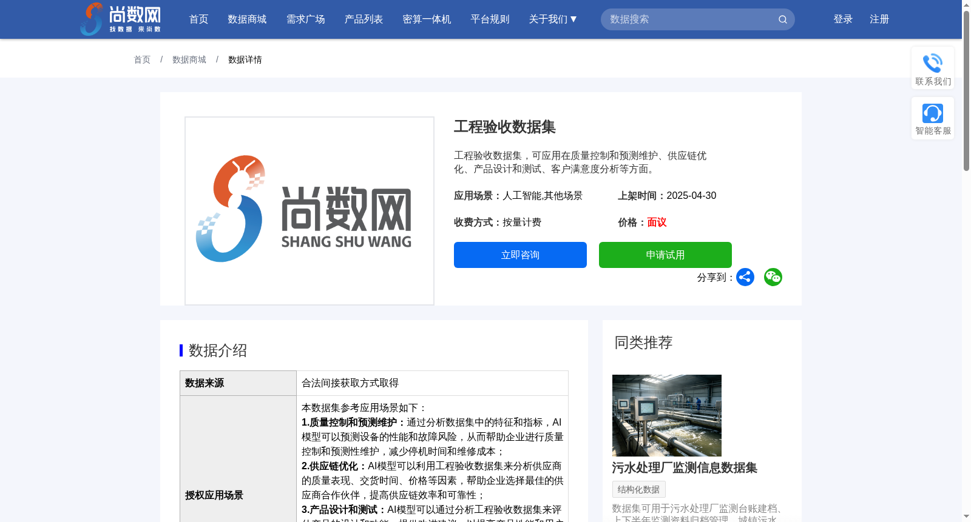Screen dimensions: 971x522
Task: Click the 工程验收数据集 title text
Action: point(505,127)
